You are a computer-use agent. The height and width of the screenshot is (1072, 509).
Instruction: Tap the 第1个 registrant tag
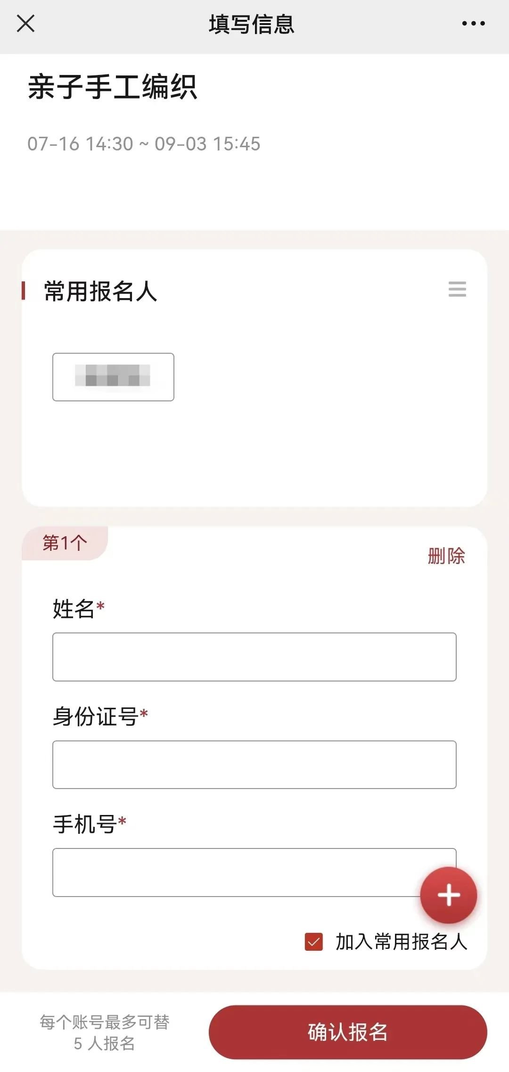(x=65, y=543)
